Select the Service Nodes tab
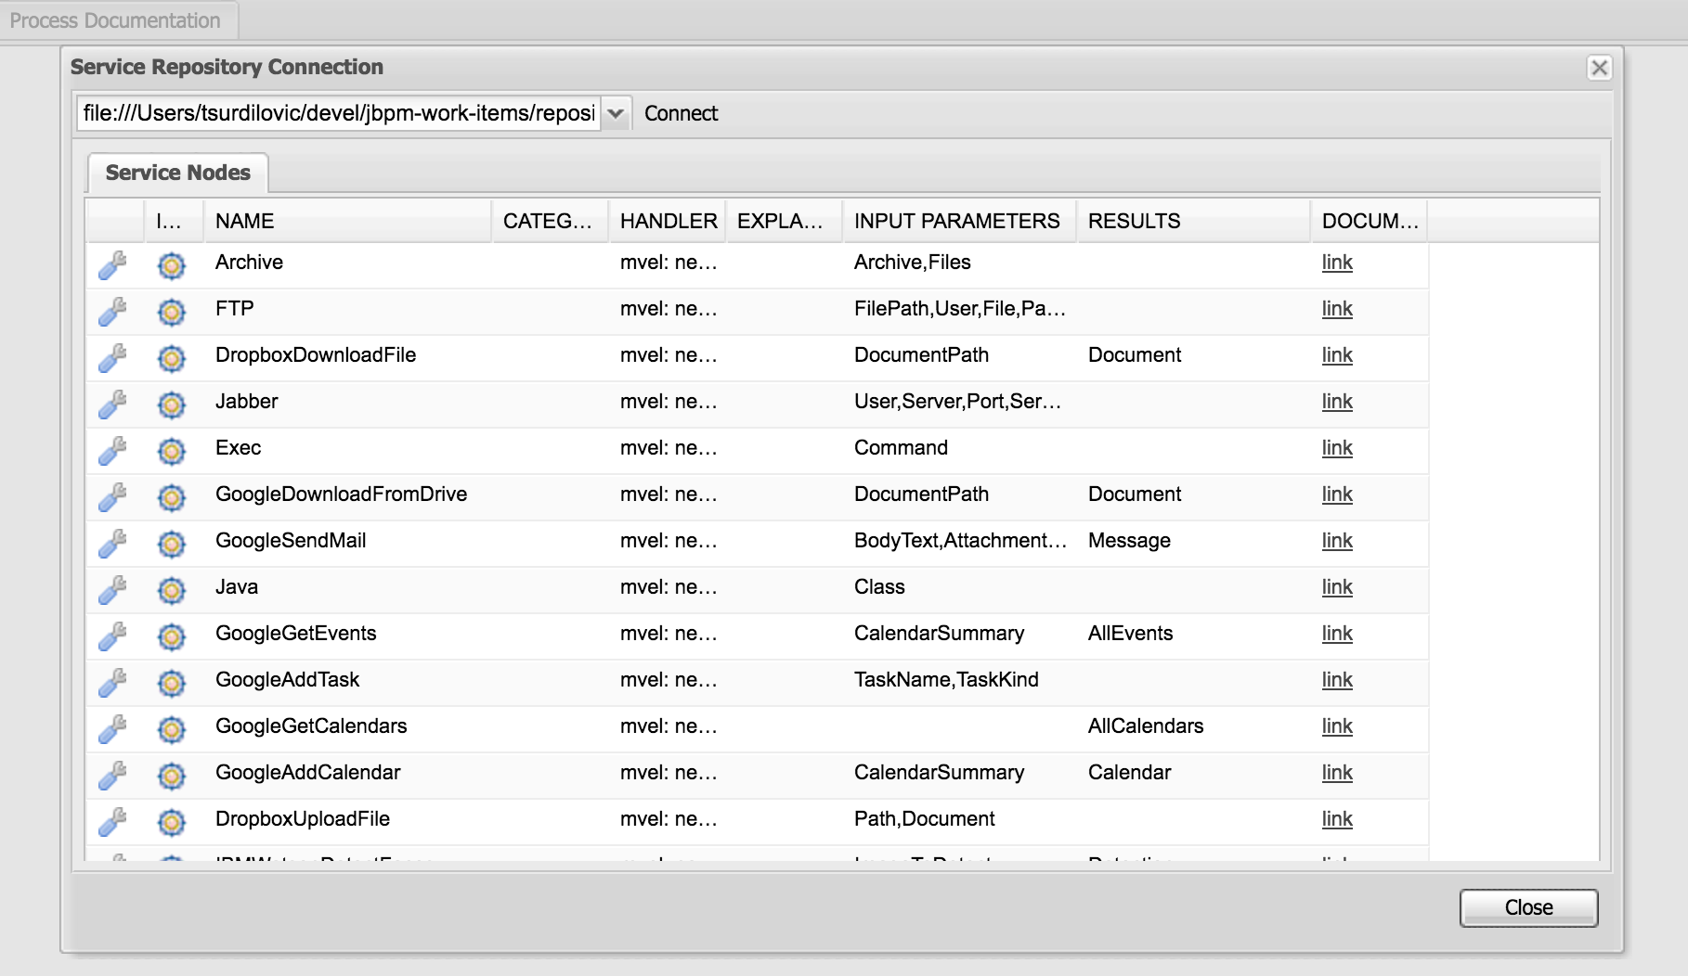The image size is (1688, 976). (x=177, y=173)
